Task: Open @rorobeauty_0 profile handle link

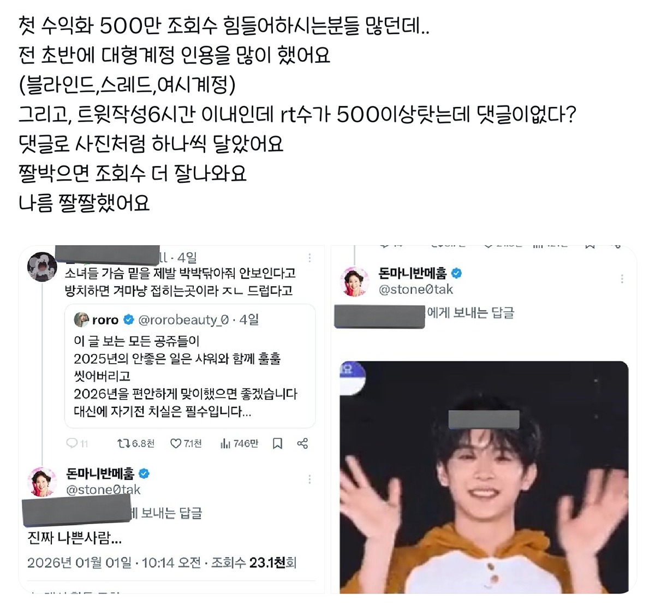Action: [x=183, y=319]
